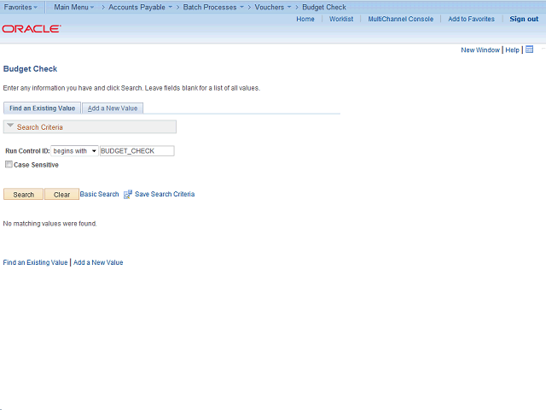Open the Worklist link
The width and height of the screenshot is (546, 410).
click(x=341, y=19)
